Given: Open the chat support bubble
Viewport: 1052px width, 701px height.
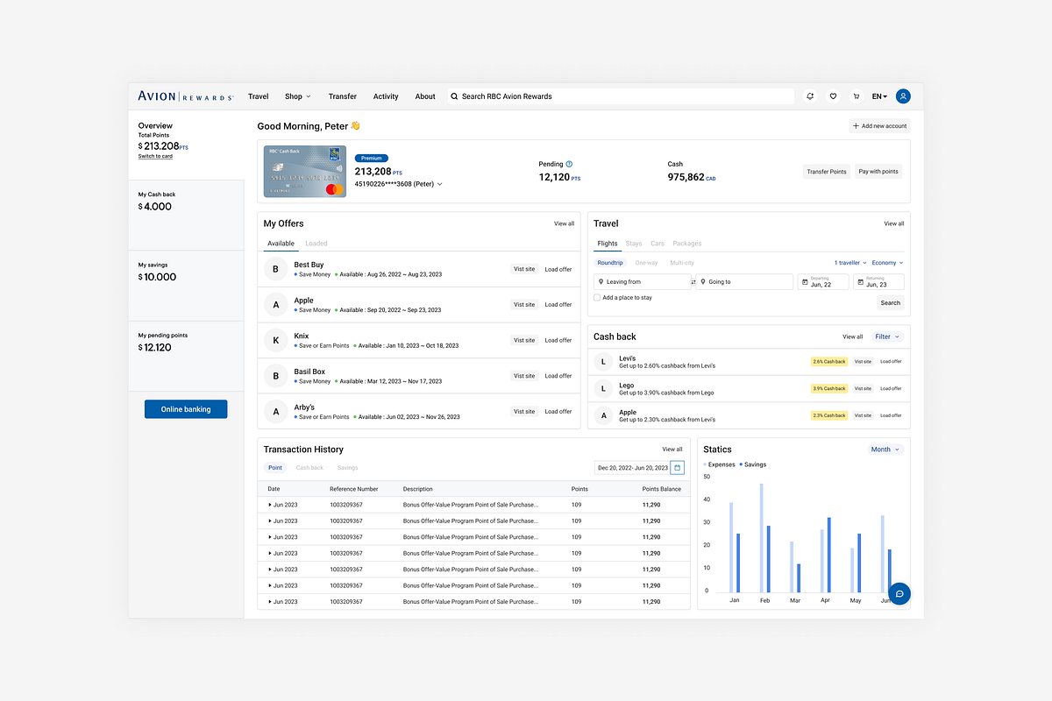Looking at the screenshot, I should point(899,593).
